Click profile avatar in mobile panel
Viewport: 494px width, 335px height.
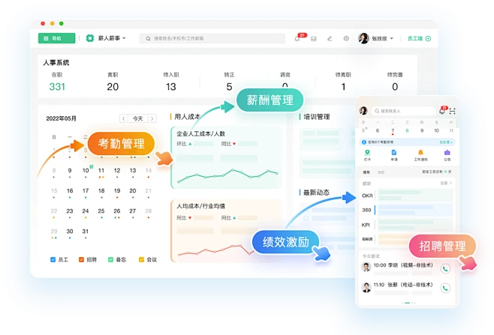pos(363,111)
